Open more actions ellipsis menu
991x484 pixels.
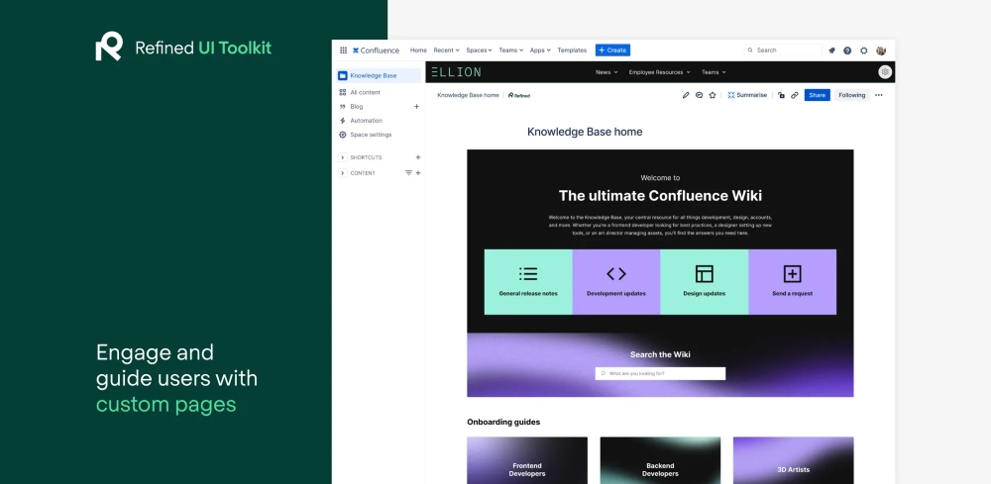click(x=878, y=95)
